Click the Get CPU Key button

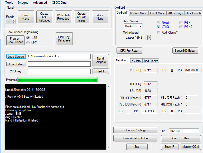181,138
